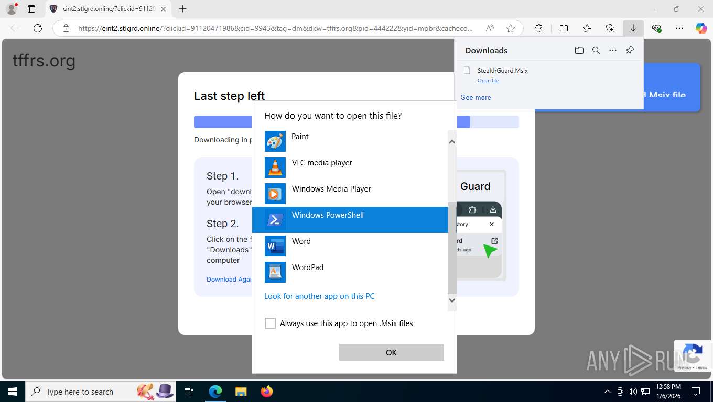The height and width of the screenshot is (402, 713).
Task: Open browser profile icon
Action: (12, 9)
